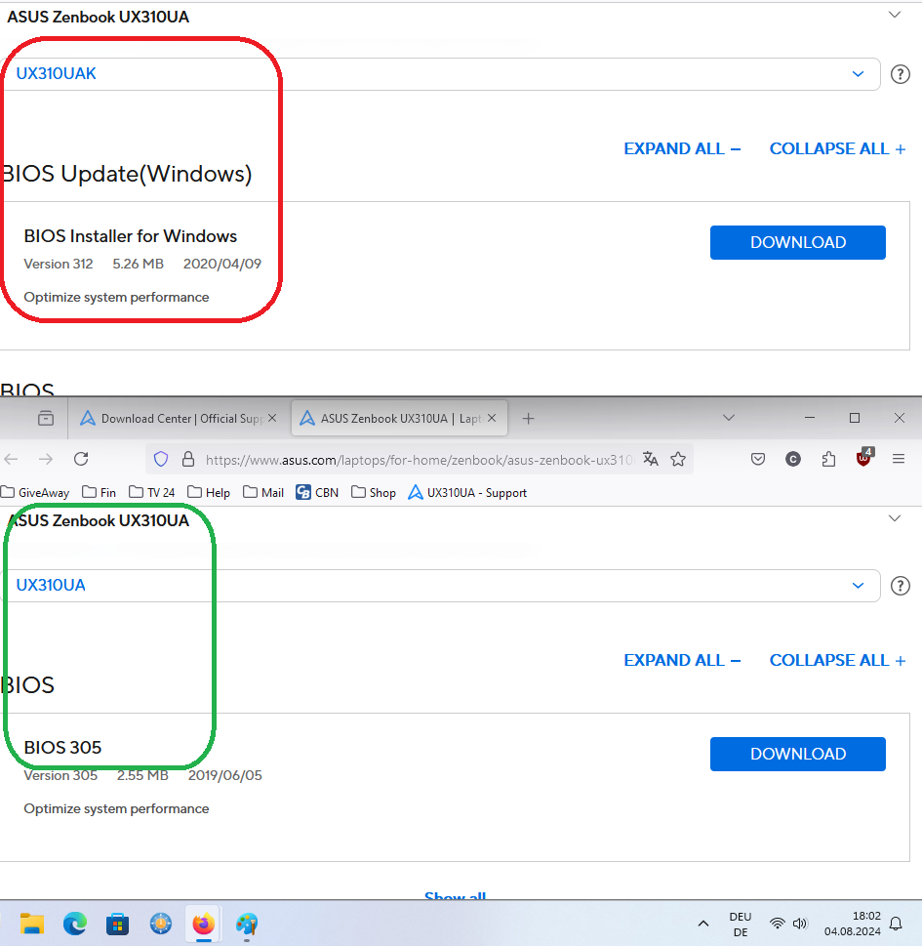The width and height of the screenshot is (922, 946).
Task: Click lower EXPAND ALL link
Action: [682, 660]
